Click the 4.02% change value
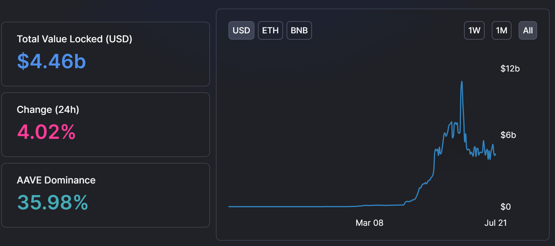555x246 pixels. [46, 132]
